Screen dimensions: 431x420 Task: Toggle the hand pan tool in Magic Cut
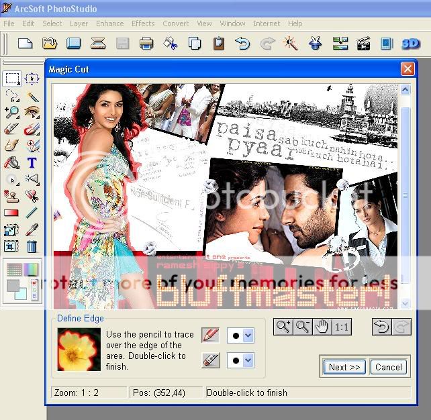click(x=322, y=327)
